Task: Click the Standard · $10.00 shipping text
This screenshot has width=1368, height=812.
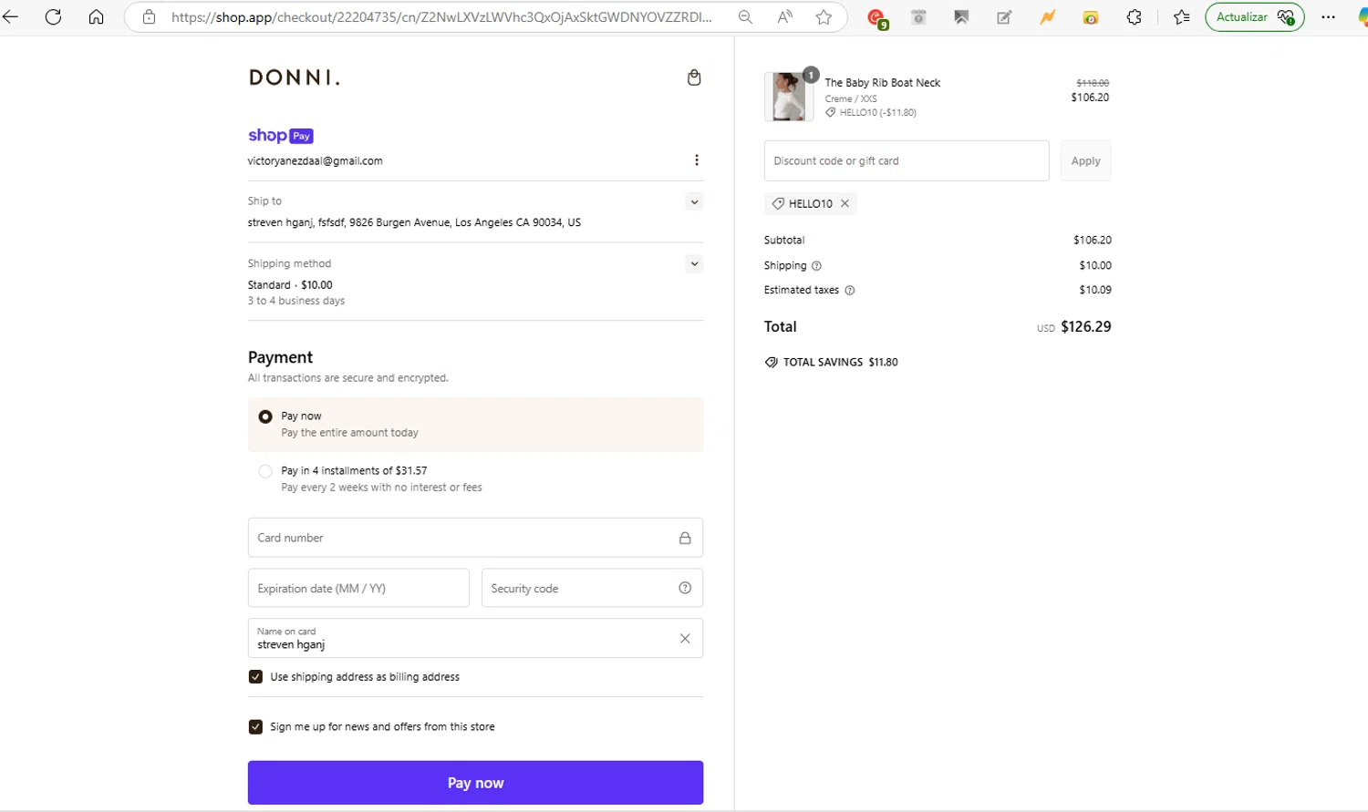Action: (290, 285)
